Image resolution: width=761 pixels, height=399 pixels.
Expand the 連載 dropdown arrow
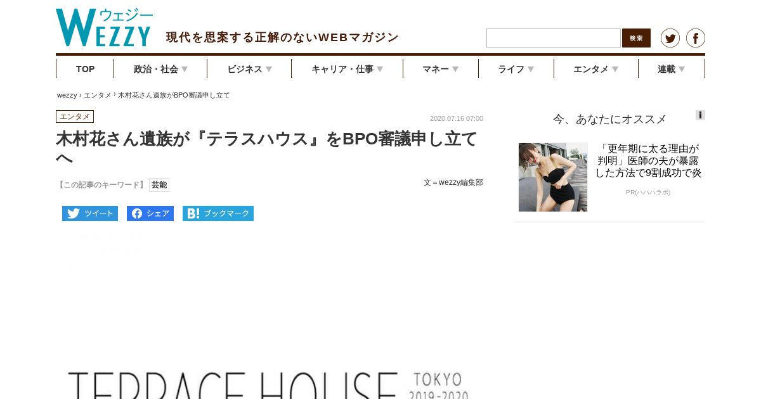point(682,69)
